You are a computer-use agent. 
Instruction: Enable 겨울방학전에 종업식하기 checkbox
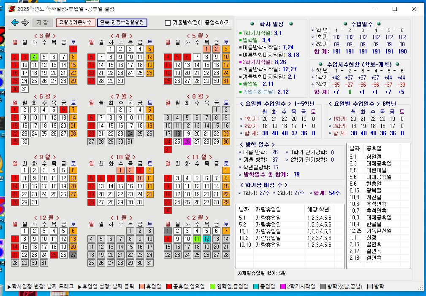click(168, 23)
